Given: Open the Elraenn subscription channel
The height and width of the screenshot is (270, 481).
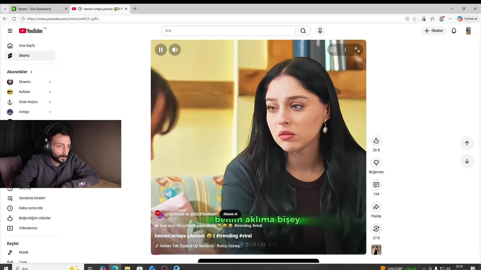Looking at the screenshot, I should pyautogui.click(x=29, y=82).
